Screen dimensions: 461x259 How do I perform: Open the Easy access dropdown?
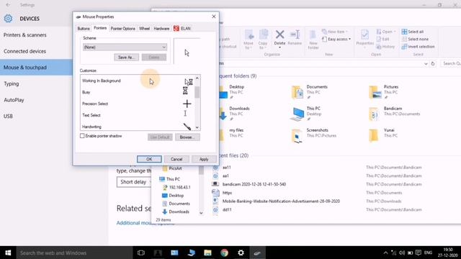(x=336, y=39)
